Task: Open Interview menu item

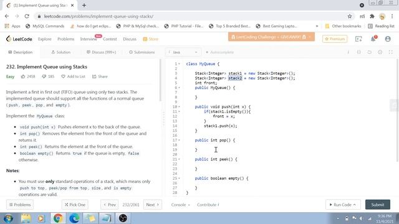Action: click(89, 39)
